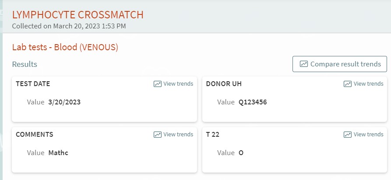Click the trend chart icon on the COMMENTS card

point(158,135)
